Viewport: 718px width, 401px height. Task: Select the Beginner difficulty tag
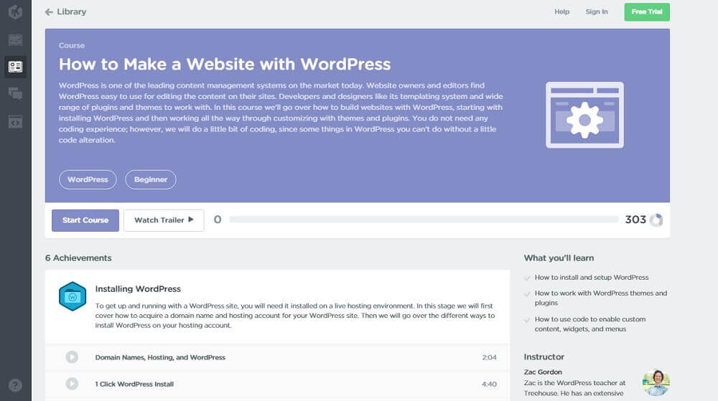(151, 179)
